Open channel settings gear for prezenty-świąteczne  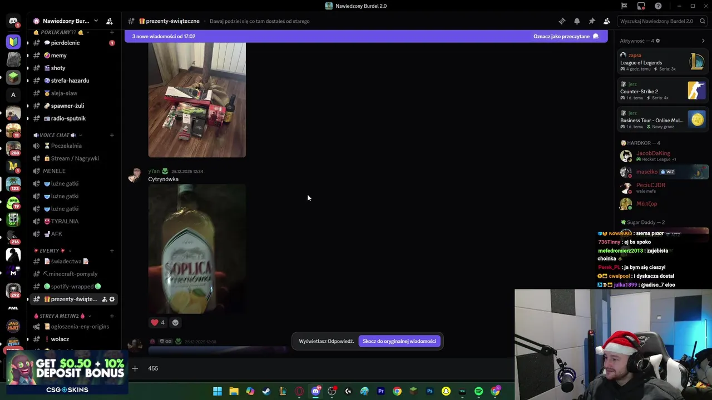click(112, 299)
